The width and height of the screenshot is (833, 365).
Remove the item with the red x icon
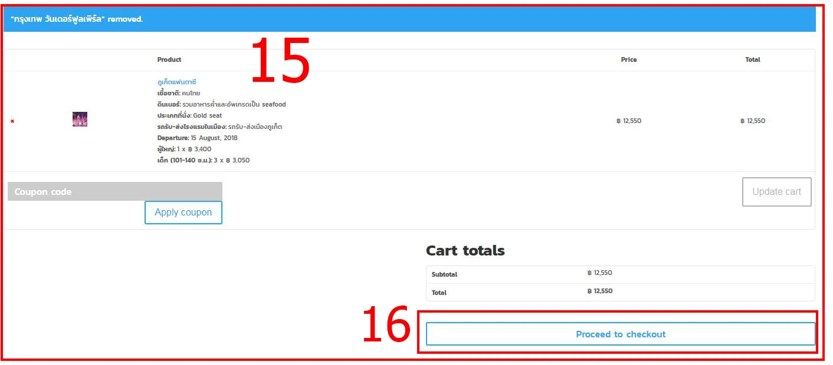coord(12,121)
